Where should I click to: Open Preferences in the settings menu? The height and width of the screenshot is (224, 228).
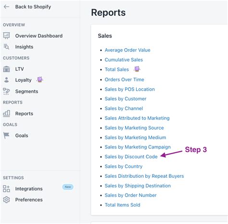click(x=29, y=199)
